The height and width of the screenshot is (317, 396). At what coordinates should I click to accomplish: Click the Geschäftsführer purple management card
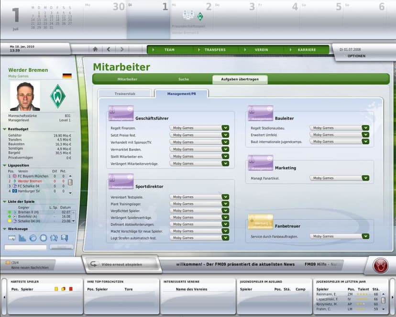(121, 113)
